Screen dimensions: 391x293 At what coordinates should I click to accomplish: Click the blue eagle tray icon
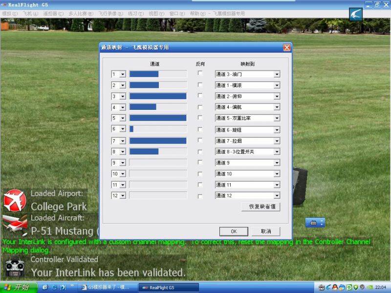[x=328, y=287]
